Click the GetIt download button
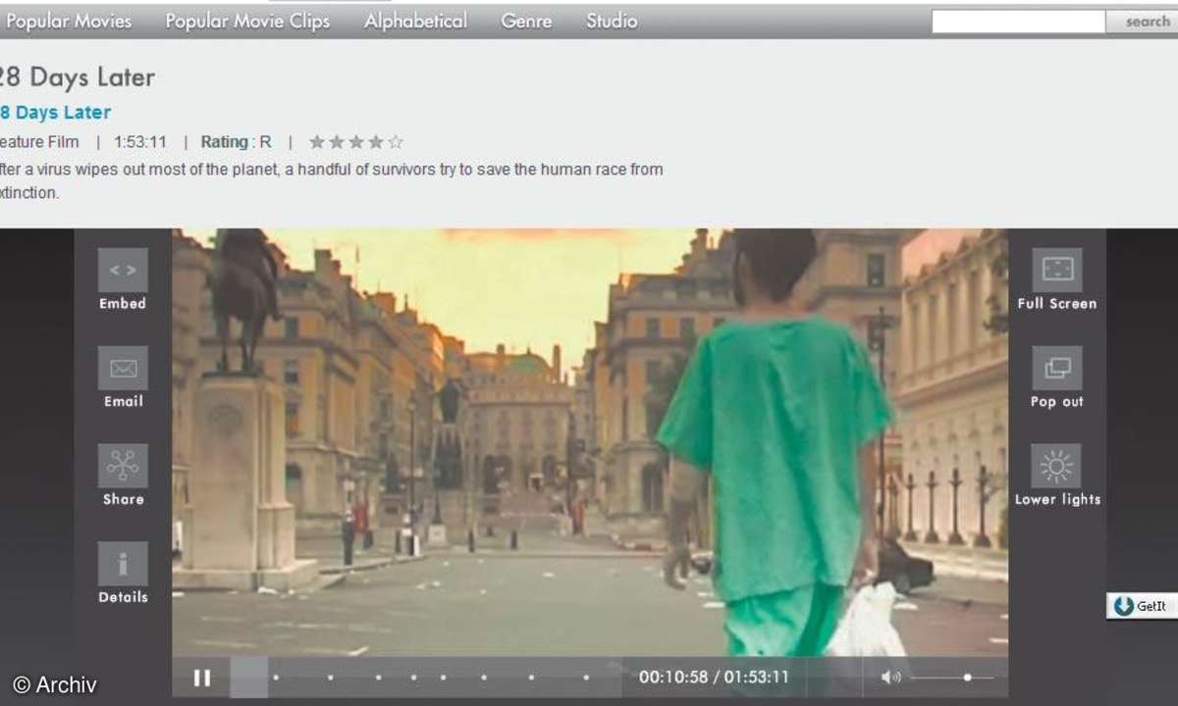 pos(1142,606)
